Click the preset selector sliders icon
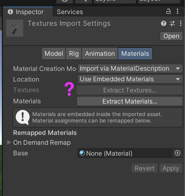185x196 pixels. [x=172, y=24]
